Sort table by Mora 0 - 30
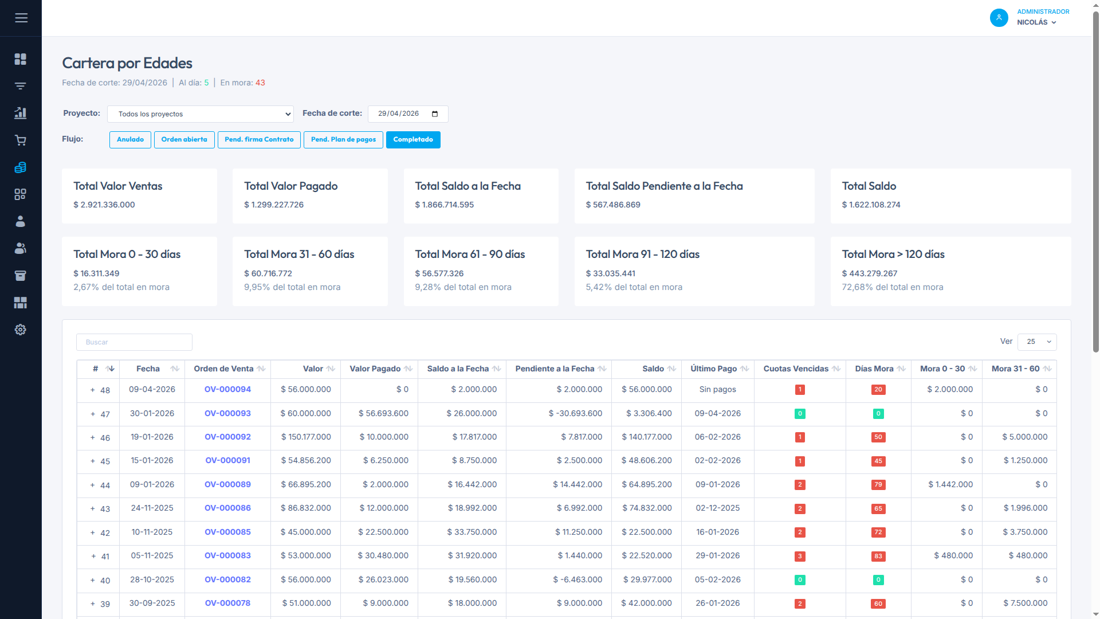Screen dimensions: 1100x619 (973, 369)
